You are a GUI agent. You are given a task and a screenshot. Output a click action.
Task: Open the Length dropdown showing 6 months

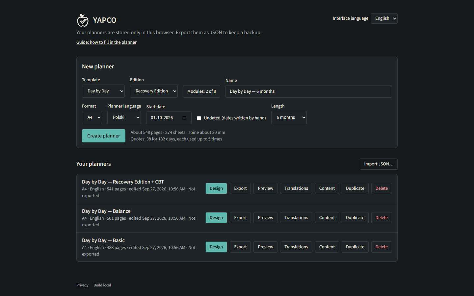(289, 117)
